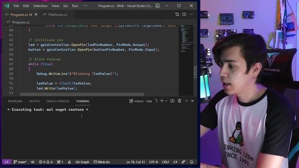Open the OUTPUT panel tab

34,101
